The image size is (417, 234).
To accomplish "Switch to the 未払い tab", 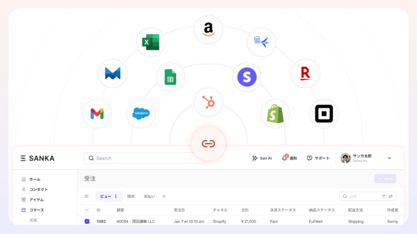I will [149, 196].
